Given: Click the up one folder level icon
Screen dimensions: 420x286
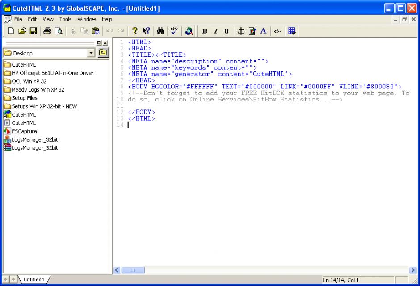Looking at the screenshot, I should (103, 53).
